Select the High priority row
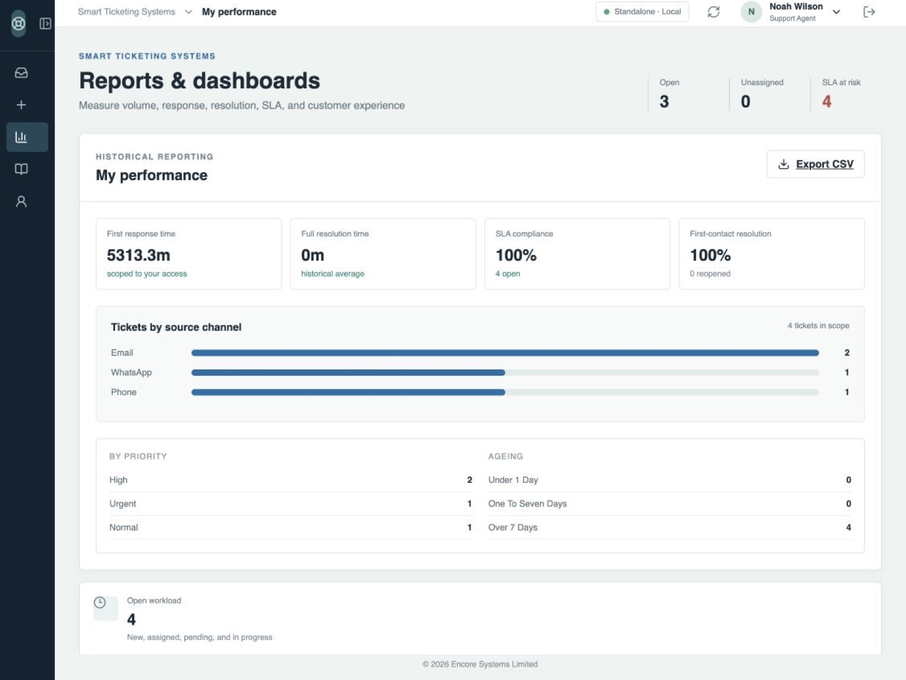906x680 pixels. point(290,480)
